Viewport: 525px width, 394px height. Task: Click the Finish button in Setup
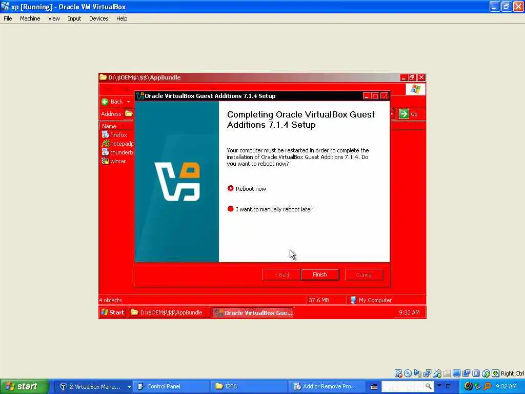point(320,275)
